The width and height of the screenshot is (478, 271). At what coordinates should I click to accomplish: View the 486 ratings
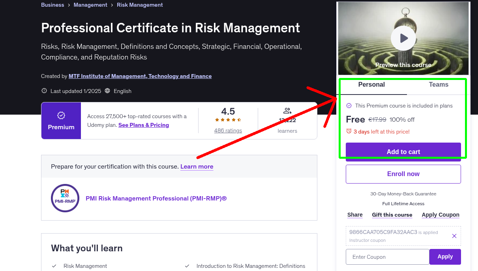coord(228,130)
